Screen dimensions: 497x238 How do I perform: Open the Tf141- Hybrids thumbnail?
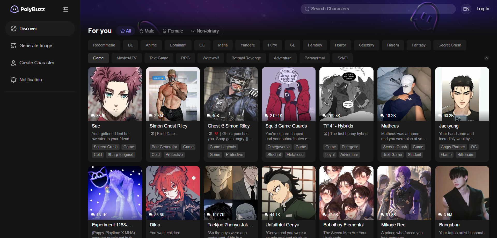(x=346, y=94)
